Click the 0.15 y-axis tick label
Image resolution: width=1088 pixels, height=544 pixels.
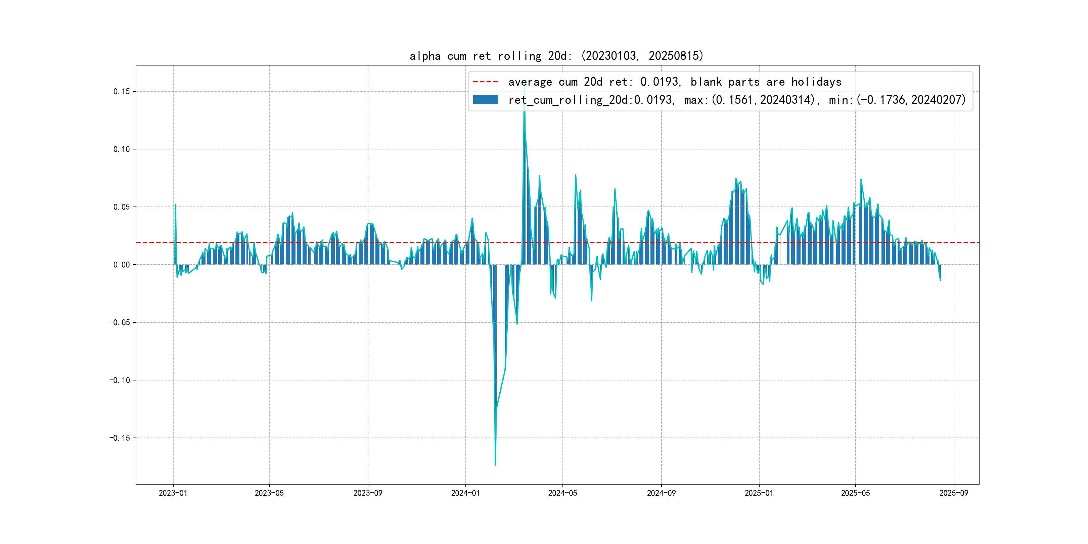tap(121, 91)
